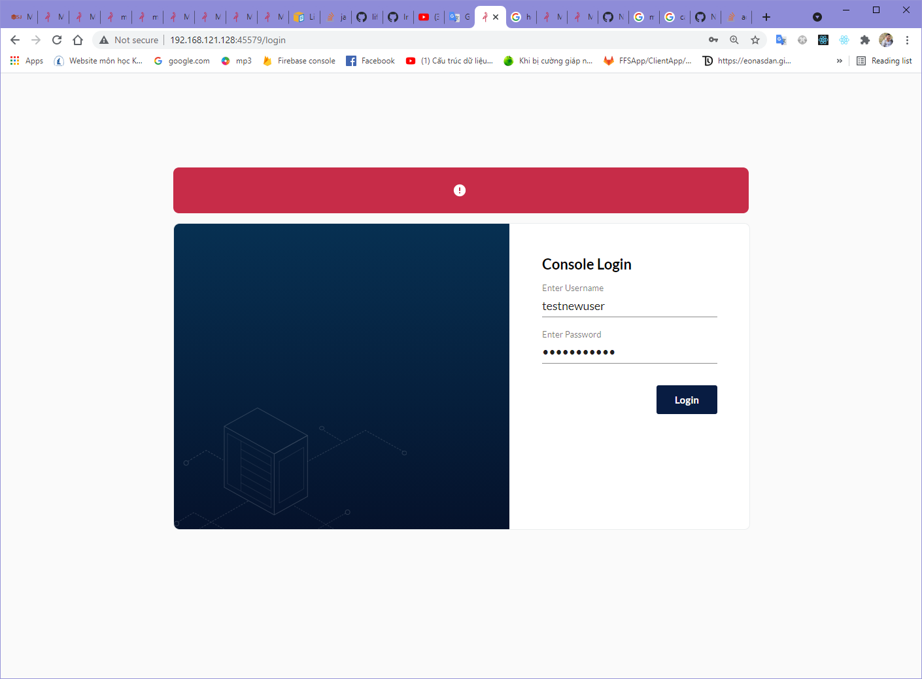Open the Chrome three-dot menu
The width and height of the screenshot is (922, 679).
(x=908, y=40)
